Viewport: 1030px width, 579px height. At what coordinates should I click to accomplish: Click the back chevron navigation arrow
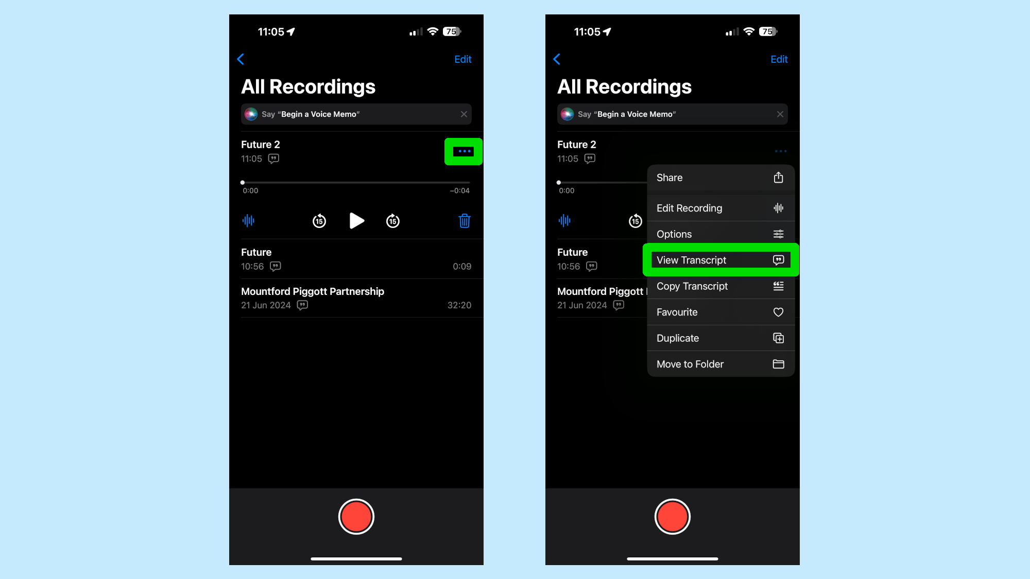(241, 59)
